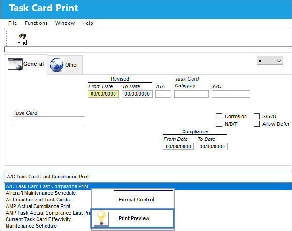Click the Other tab globe icon
Viewport: 292px width, 231px height.
(x=57, y=65)
